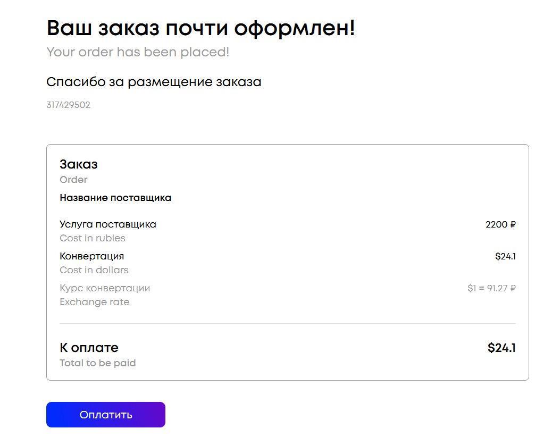This screenshot has height=437, width=535.
Task: Click the Услуга поставщика row label
Action: [x=108, y=224]
